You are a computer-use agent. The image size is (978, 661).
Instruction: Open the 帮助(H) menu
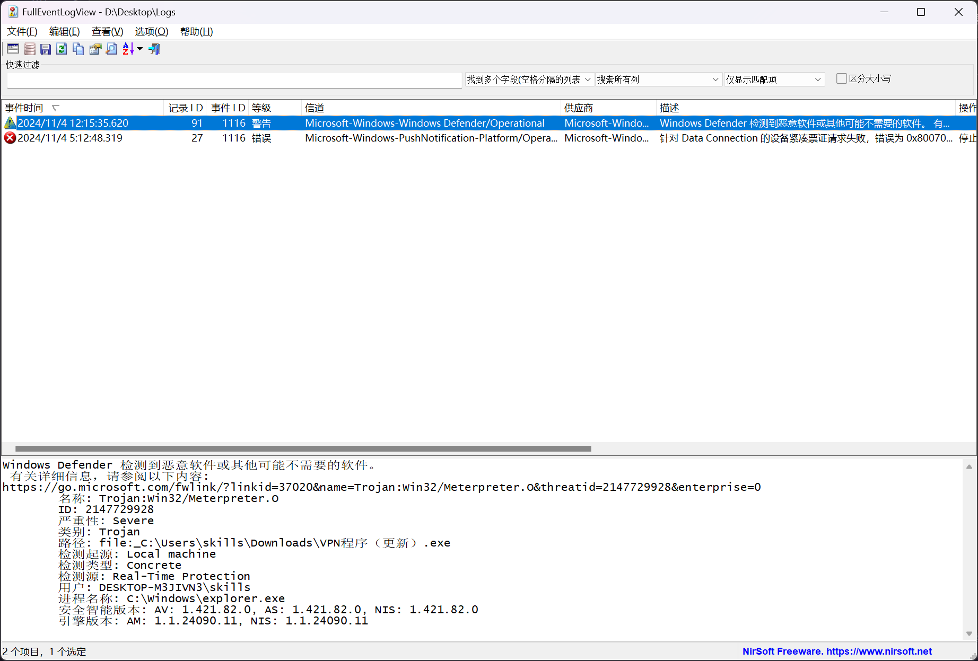(196, 32)
